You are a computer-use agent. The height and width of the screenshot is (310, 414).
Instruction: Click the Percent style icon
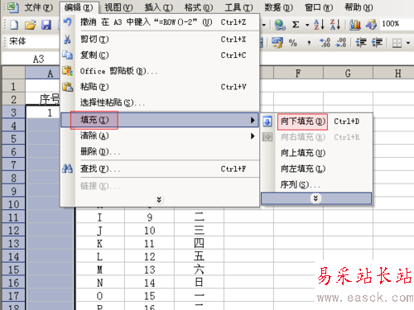coord(293,43)
